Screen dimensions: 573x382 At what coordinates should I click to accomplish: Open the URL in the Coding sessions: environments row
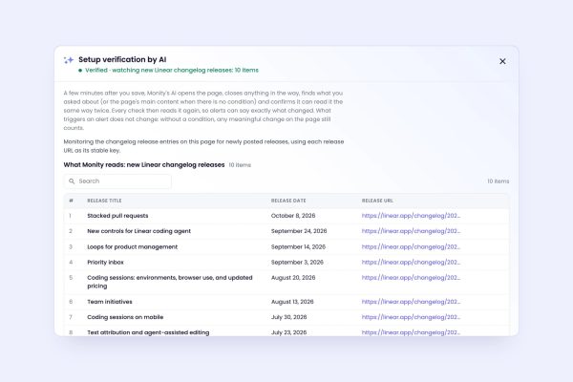click(x=411, y=278)
